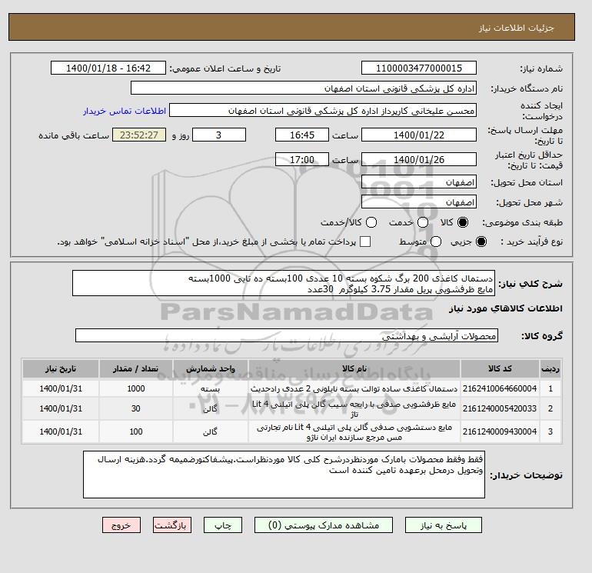Click need date 1400/01/31 in row 2

(61, 408)
